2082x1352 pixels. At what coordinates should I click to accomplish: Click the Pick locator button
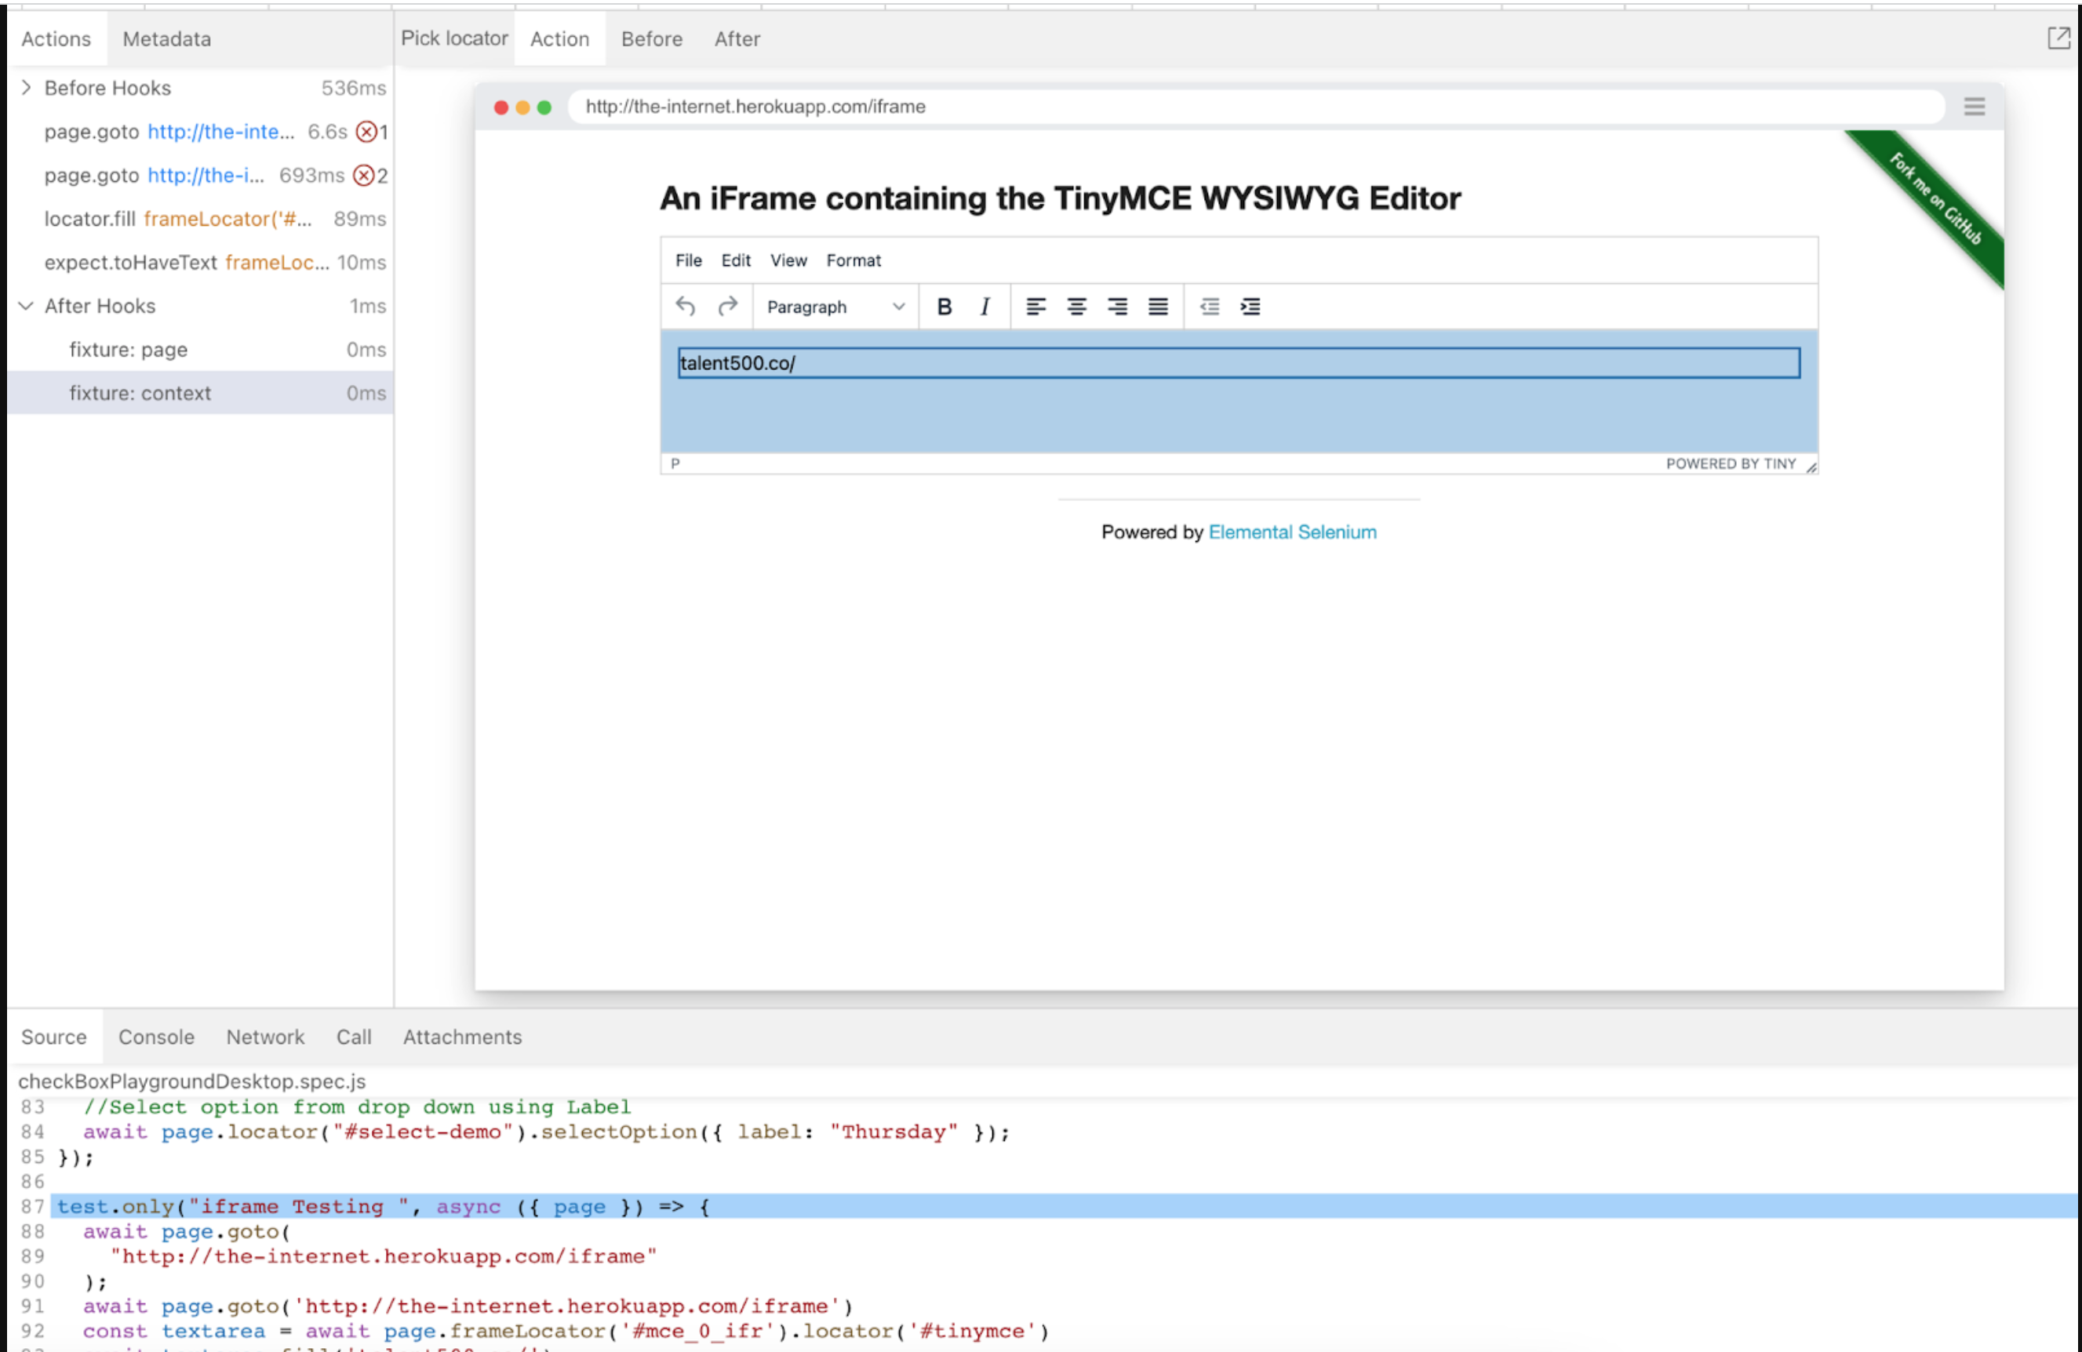(454, 38)
